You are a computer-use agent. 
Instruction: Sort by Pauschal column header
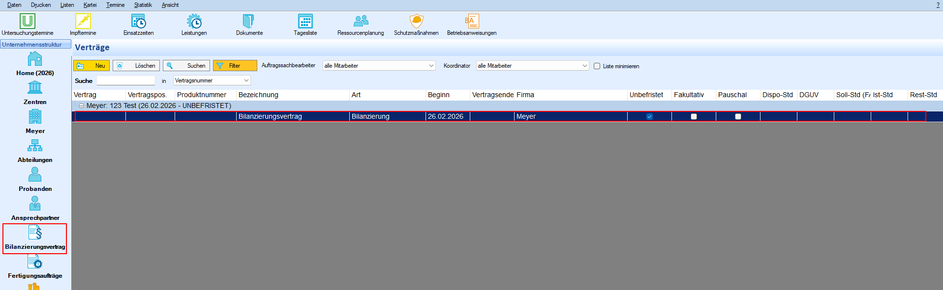(x=738, y=95)
